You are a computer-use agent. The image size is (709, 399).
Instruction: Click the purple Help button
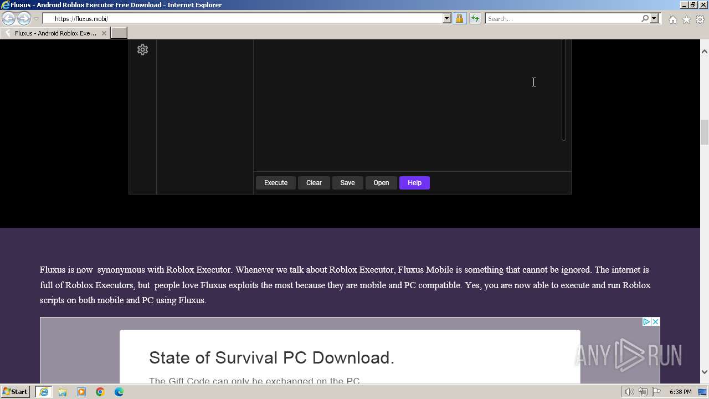[x=414, y=183]
